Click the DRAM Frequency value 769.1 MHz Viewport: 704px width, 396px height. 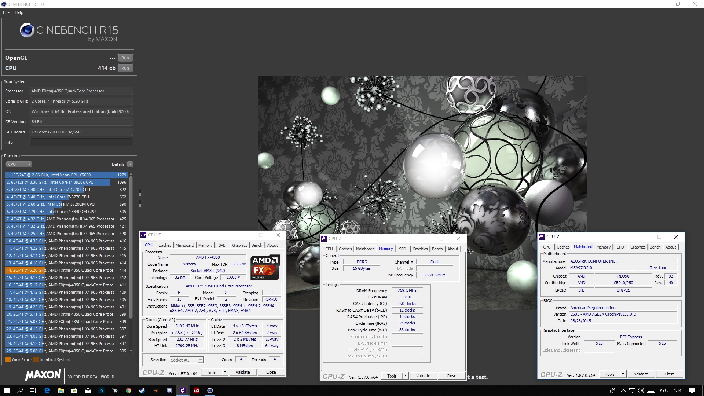(x=407, y=290)
